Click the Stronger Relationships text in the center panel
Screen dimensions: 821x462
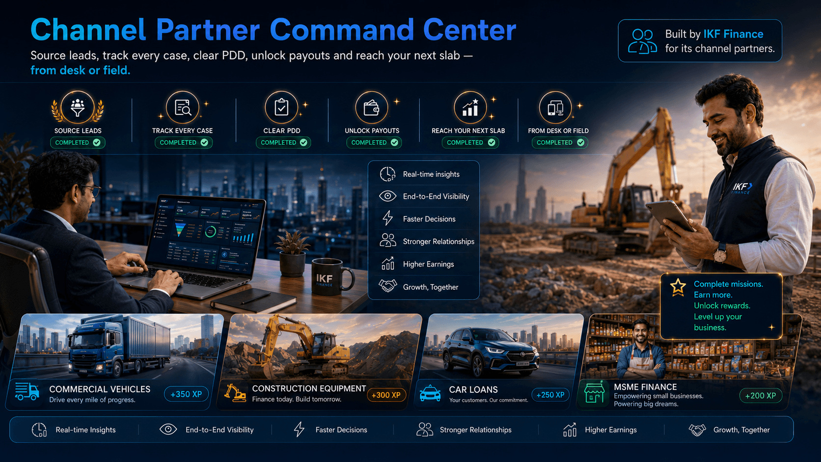pyautogui.click(x=438, y=242)
